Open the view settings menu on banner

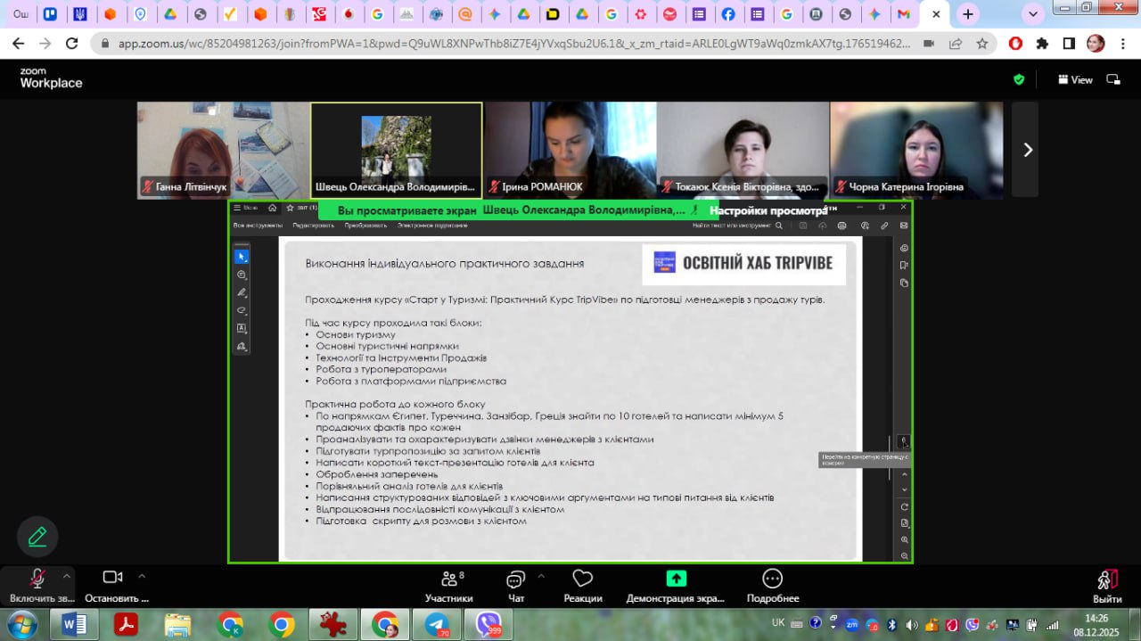768,211
